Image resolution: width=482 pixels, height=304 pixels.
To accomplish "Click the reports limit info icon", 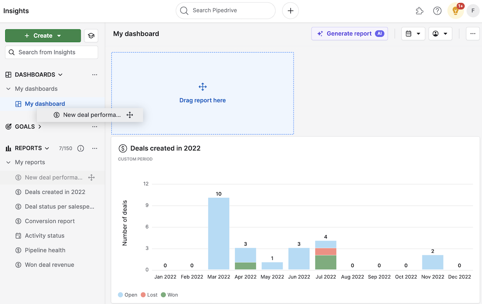I will pos(81,148).
